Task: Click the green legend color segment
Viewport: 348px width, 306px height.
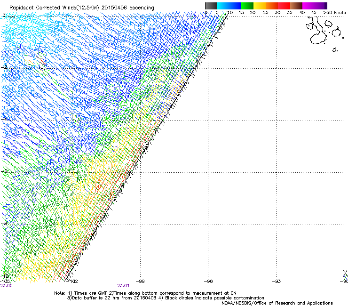Action: [x=247, y=6]
